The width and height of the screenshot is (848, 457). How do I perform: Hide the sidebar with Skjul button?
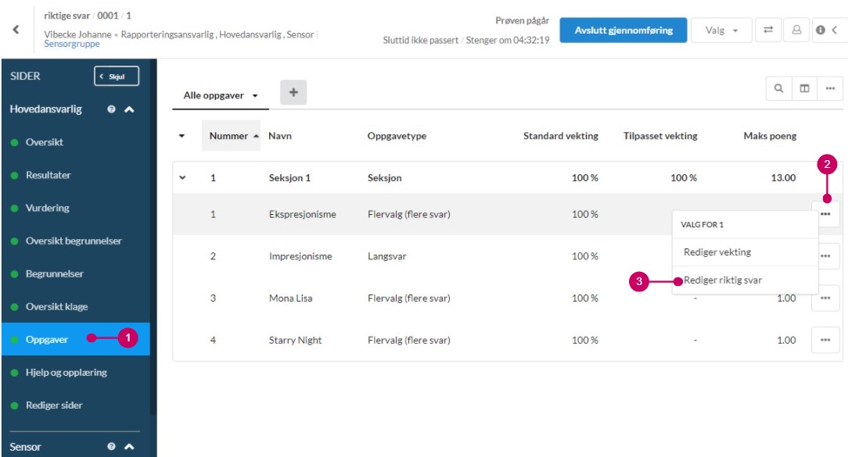pos(117,77)
